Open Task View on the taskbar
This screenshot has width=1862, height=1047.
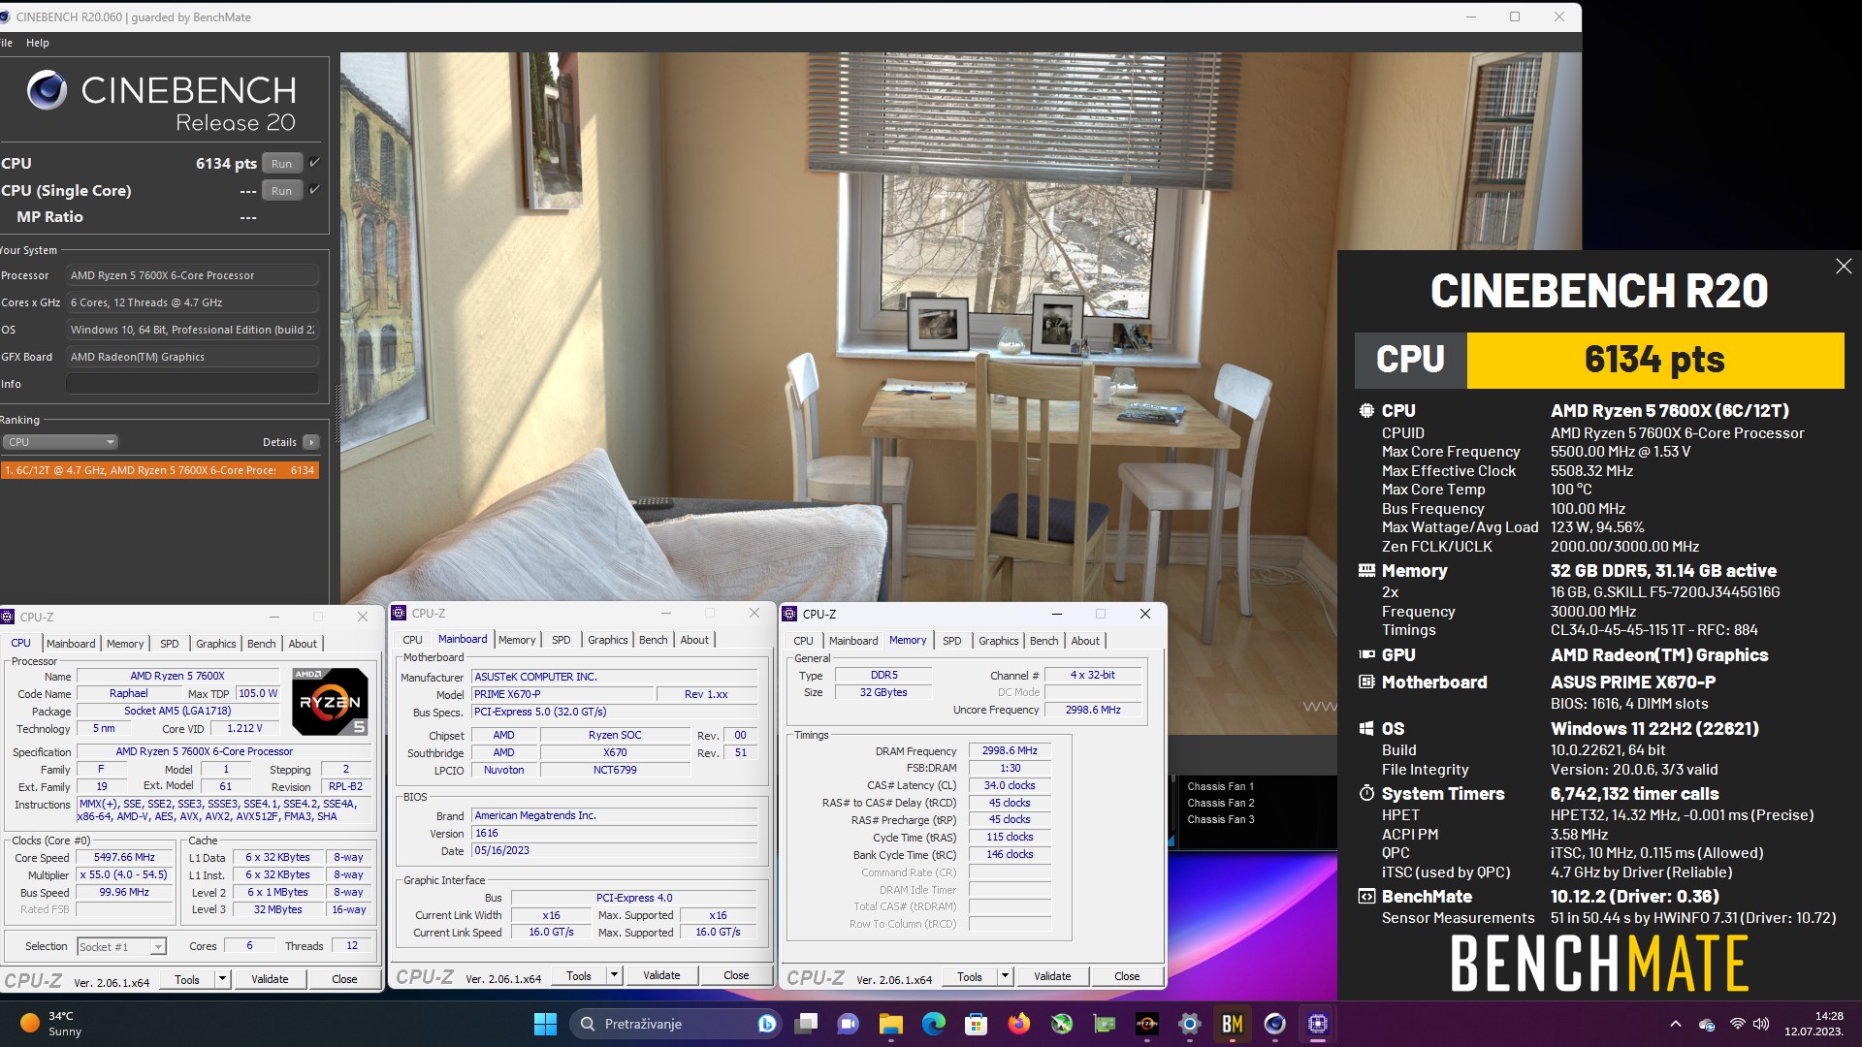(806, 1024)
